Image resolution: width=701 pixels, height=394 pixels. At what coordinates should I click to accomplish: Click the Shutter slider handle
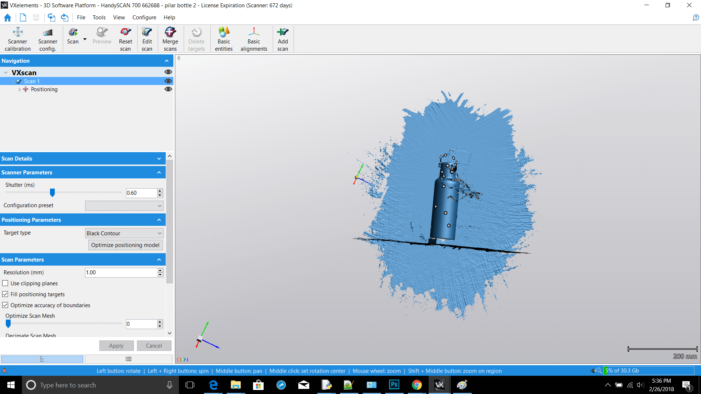(x=52, y=193)
